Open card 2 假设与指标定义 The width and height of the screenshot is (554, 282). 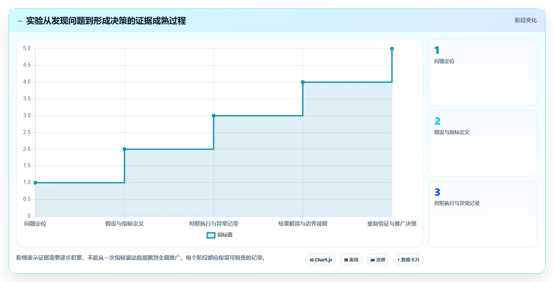pyautogui.click(x=483, y=143)
